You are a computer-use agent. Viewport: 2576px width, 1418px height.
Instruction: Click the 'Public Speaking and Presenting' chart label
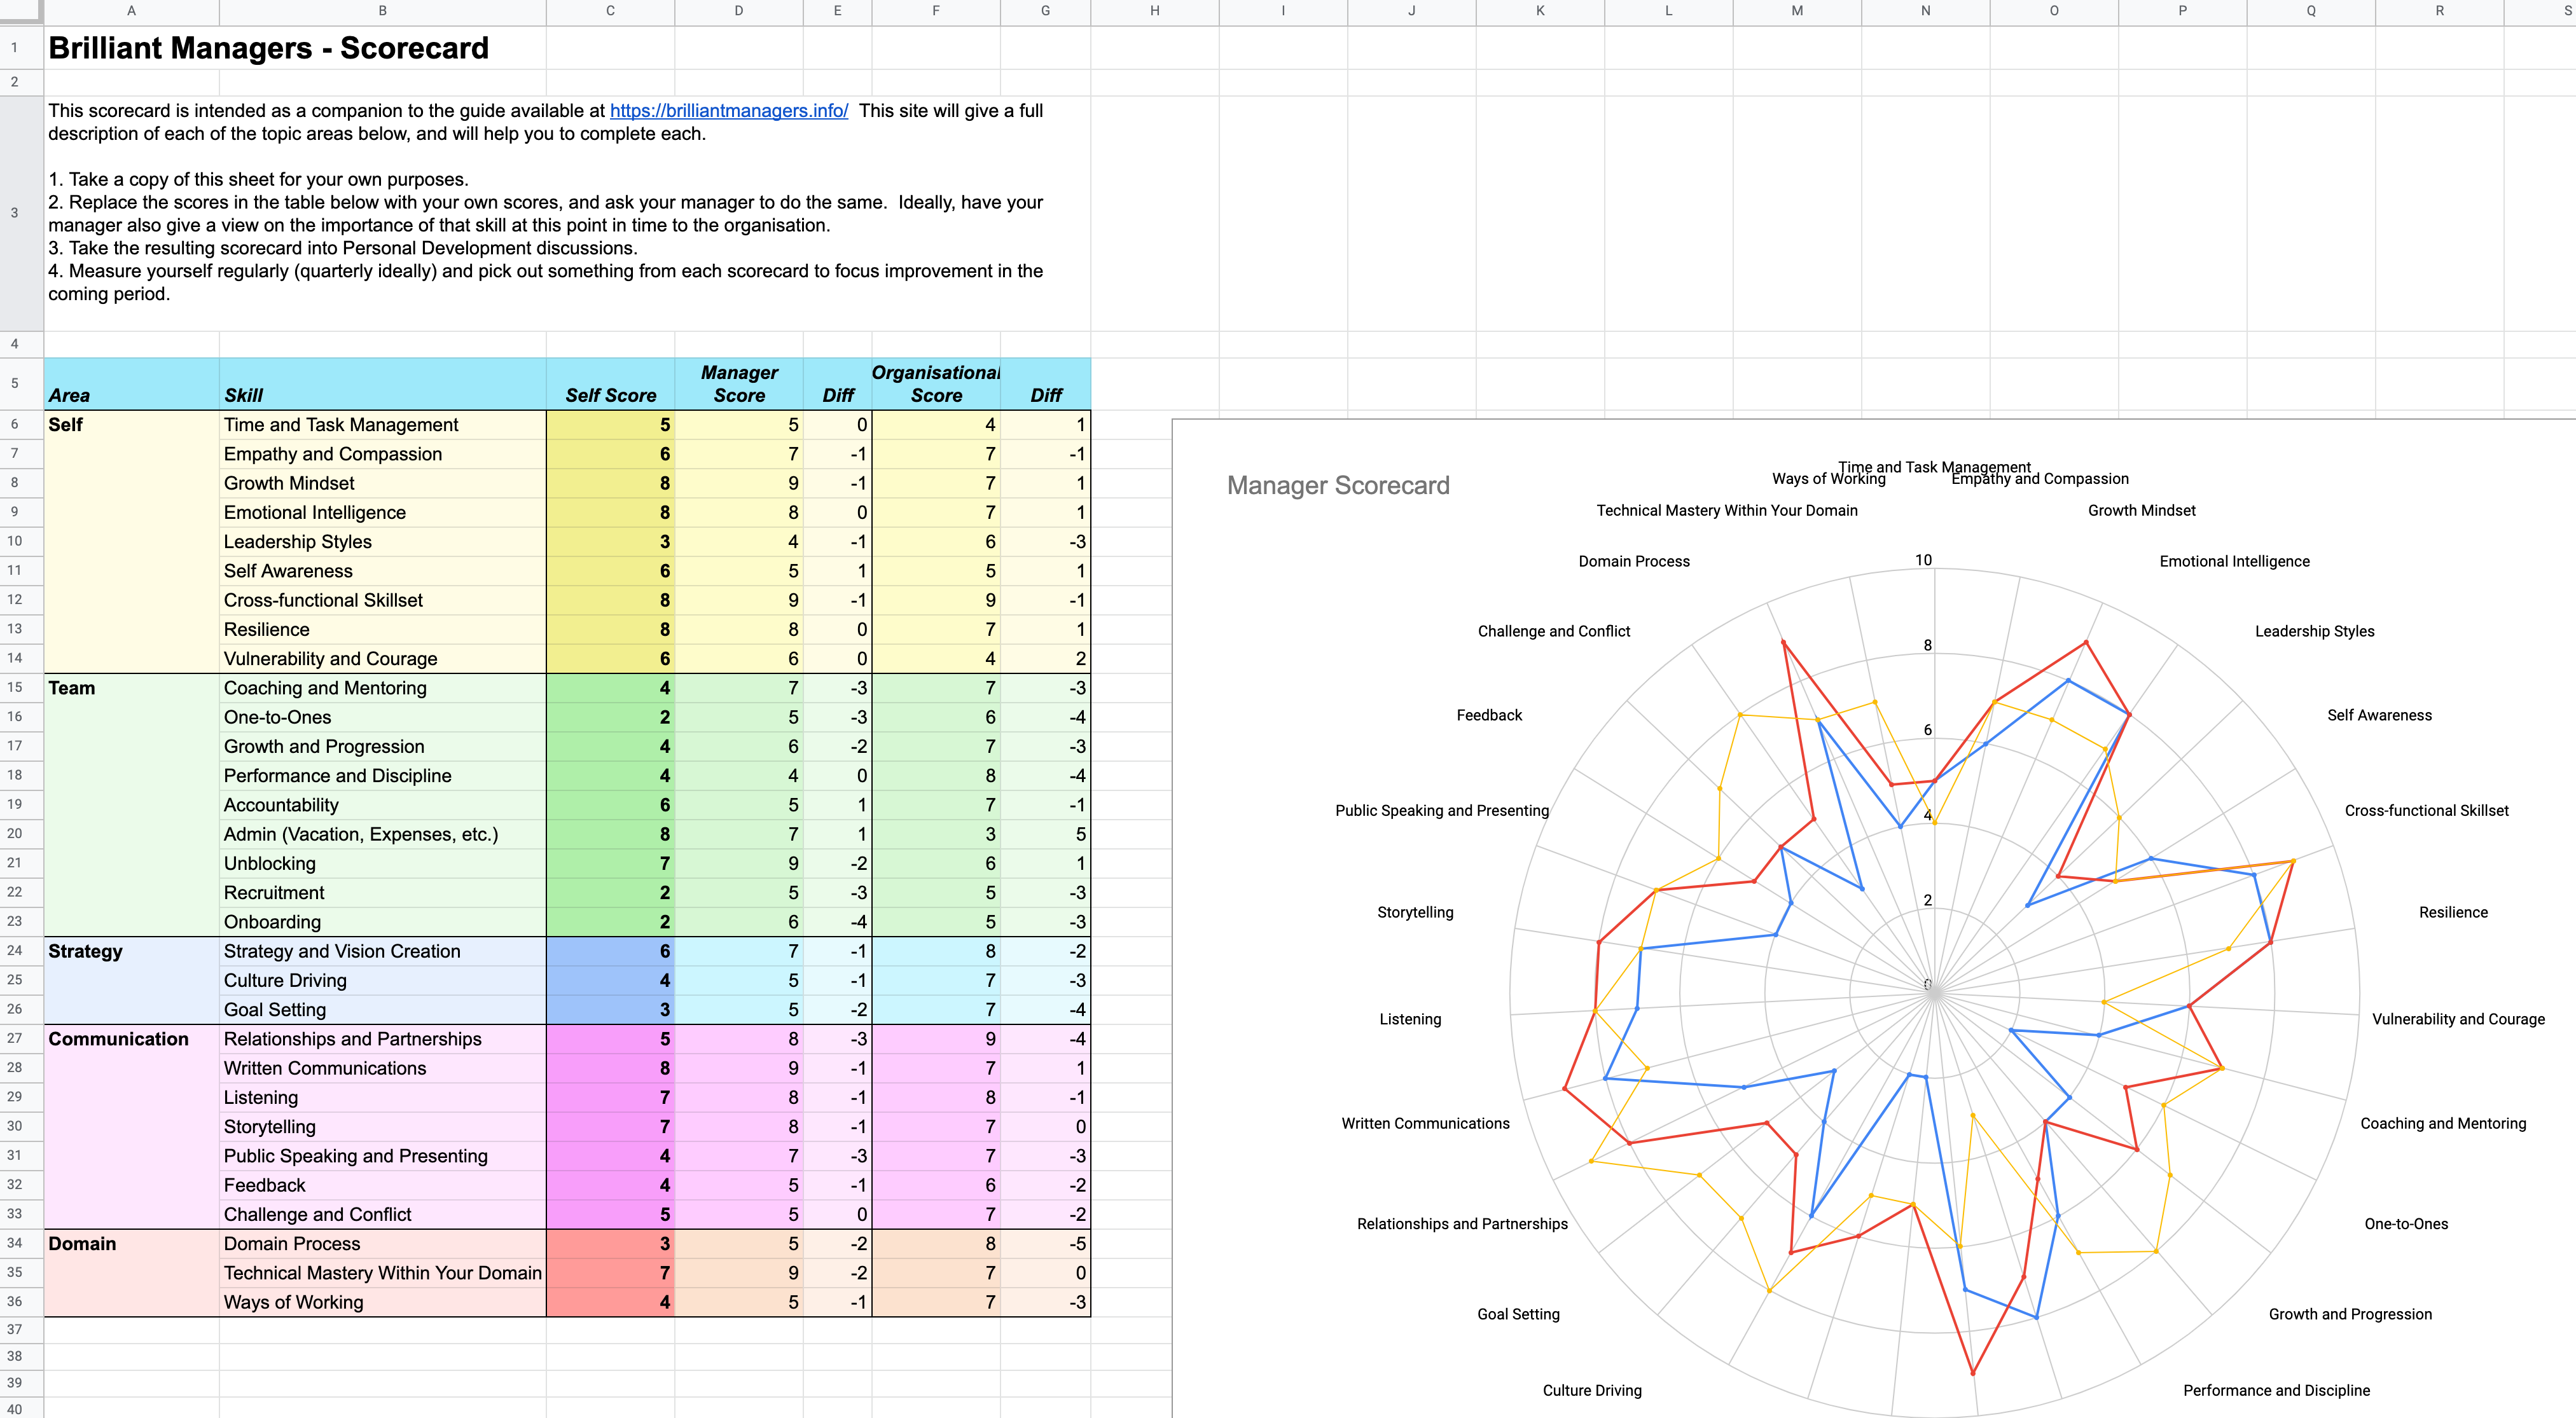tap(1442, 810)
